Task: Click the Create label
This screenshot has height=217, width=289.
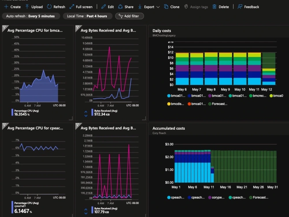Action: coord(16,7)
